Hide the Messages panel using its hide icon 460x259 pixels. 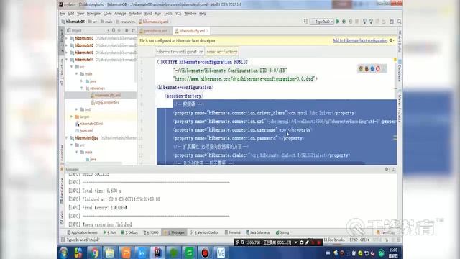coord(394,170)
